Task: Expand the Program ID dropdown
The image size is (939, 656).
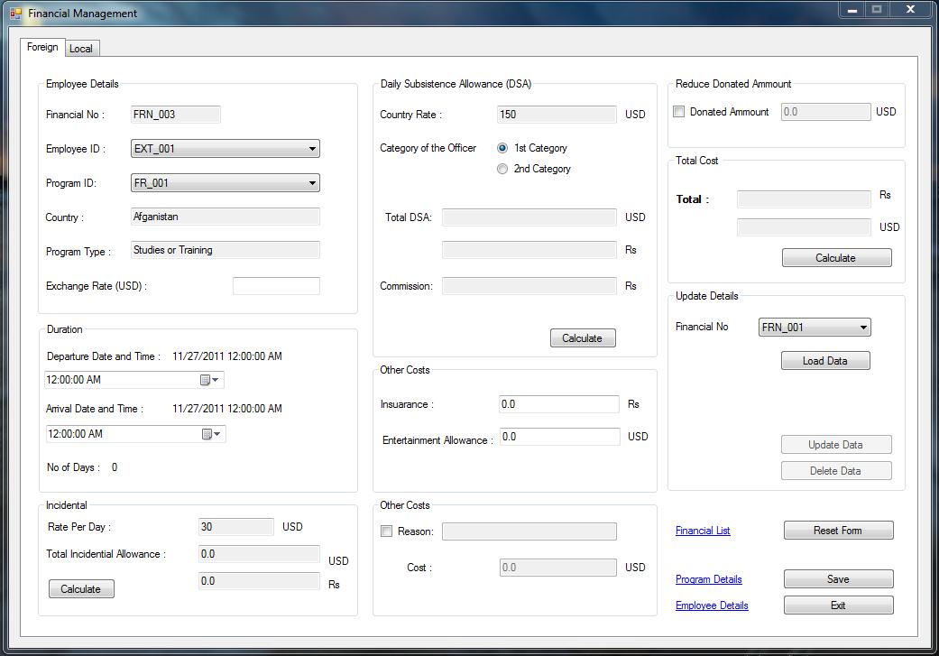Action: 226,182
